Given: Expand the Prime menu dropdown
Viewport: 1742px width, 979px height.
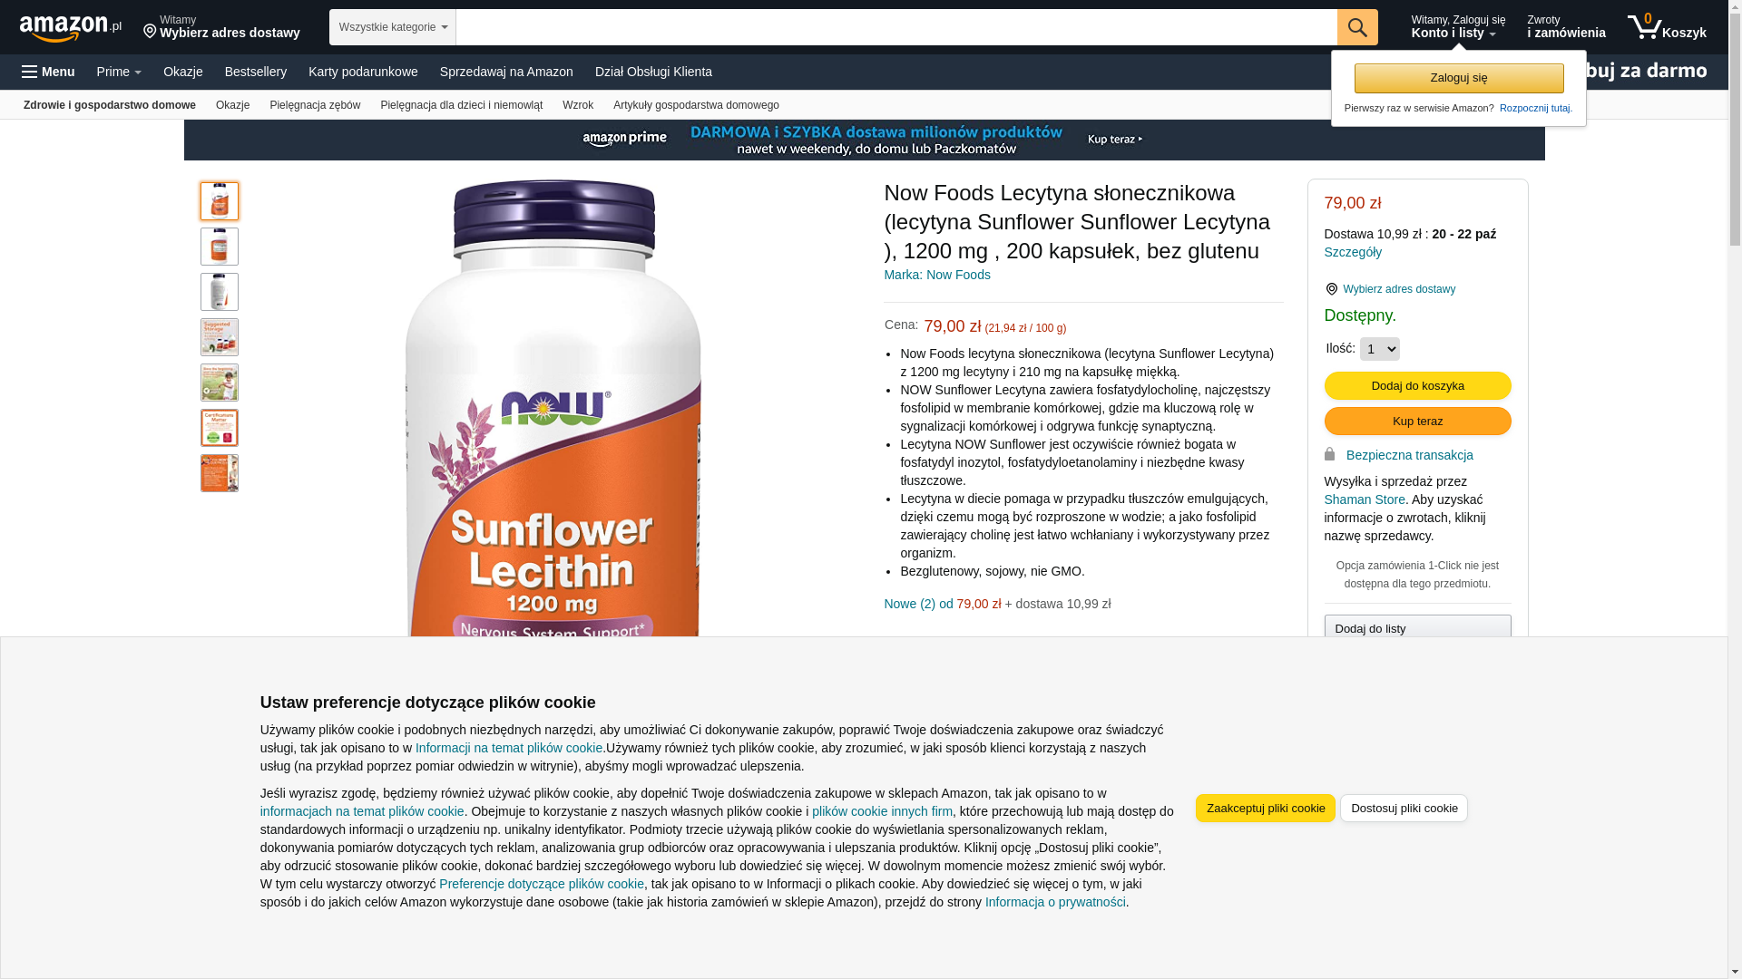Looking at the screenshot, I should (119, 72).
